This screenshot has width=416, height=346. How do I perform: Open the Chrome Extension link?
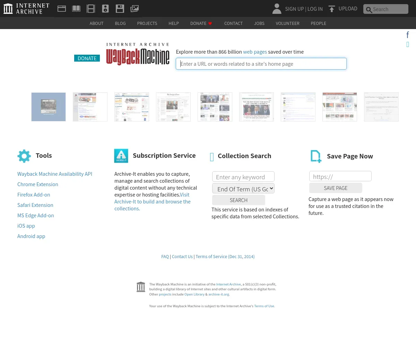tap(38, 184)
